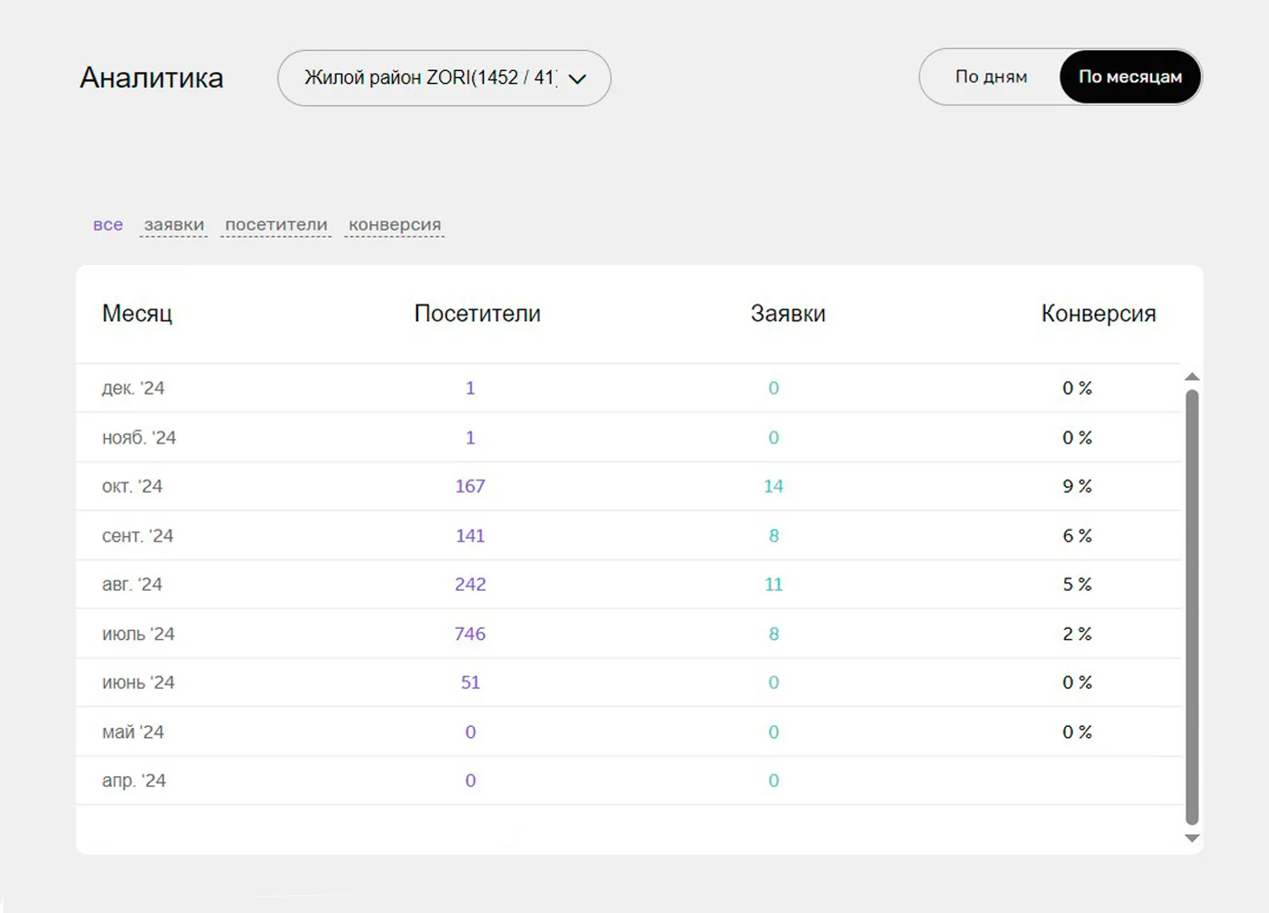Click the table's vertical scrollbar thumb
Viewport: 1269px width, 913px height.
click(x=1192, y=604)
